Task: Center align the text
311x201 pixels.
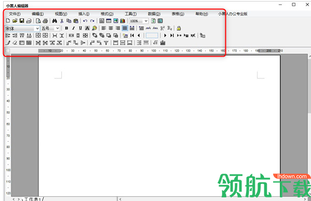Action: pyautogui.click(x=111, y=28)
